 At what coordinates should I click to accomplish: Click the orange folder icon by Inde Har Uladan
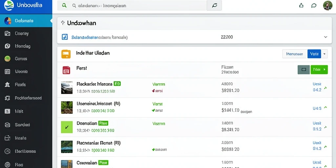(66, 54)
